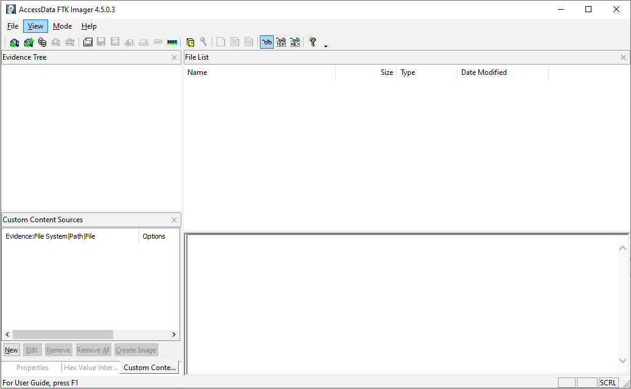Click Create Custom Content Image toolbar icon

143,42
